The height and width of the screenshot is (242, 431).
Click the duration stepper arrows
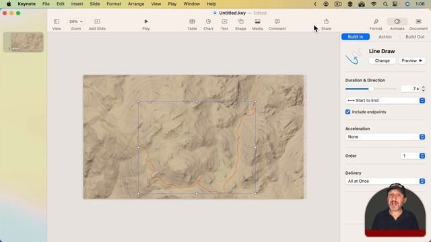click(x=423, y=89)
